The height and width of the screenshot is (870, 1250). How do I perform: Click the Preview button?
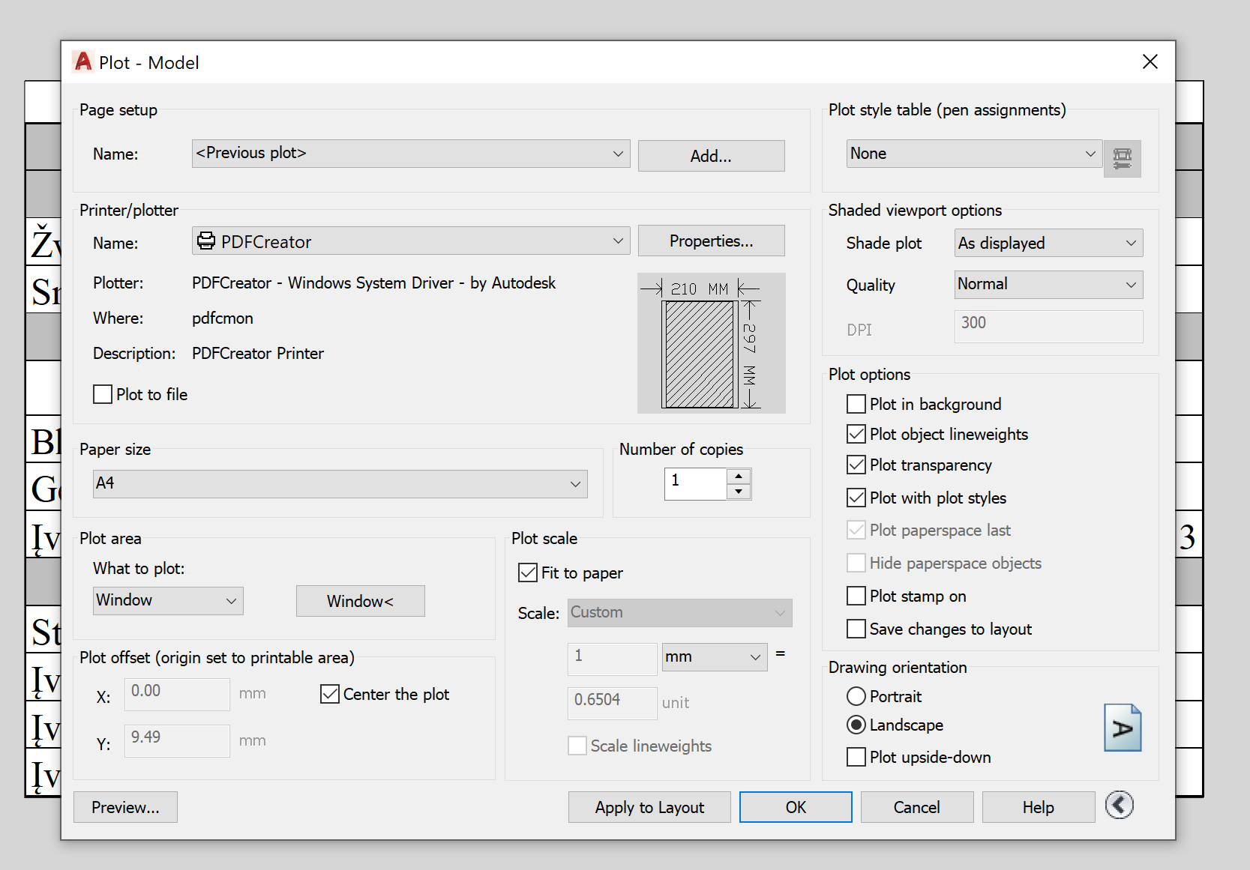[125, 807]
